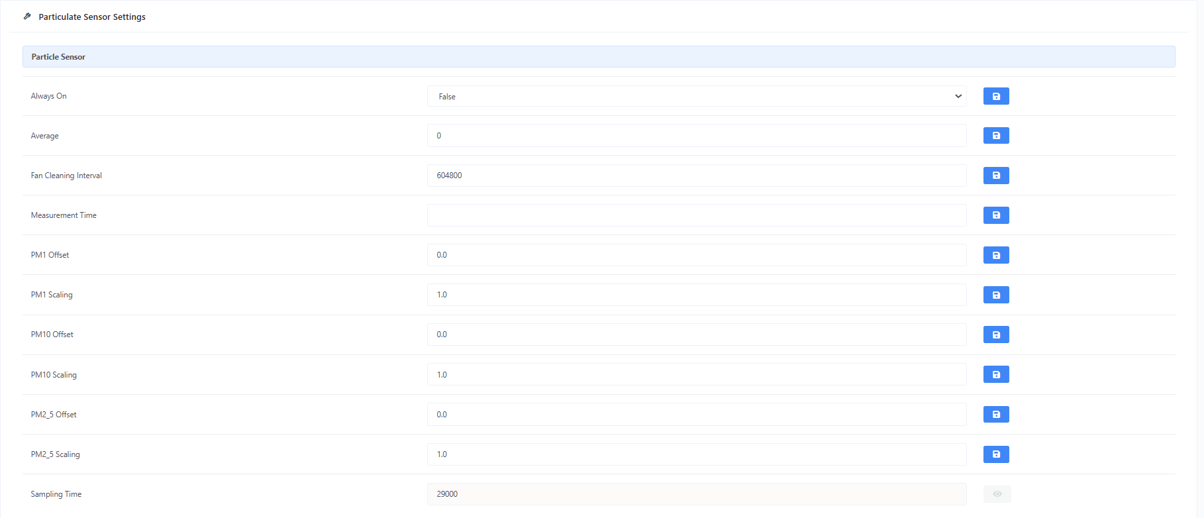Save the PM2_5 Scaling value
The height and width of the screenshot is (518, 1204).
click(996, 454)
